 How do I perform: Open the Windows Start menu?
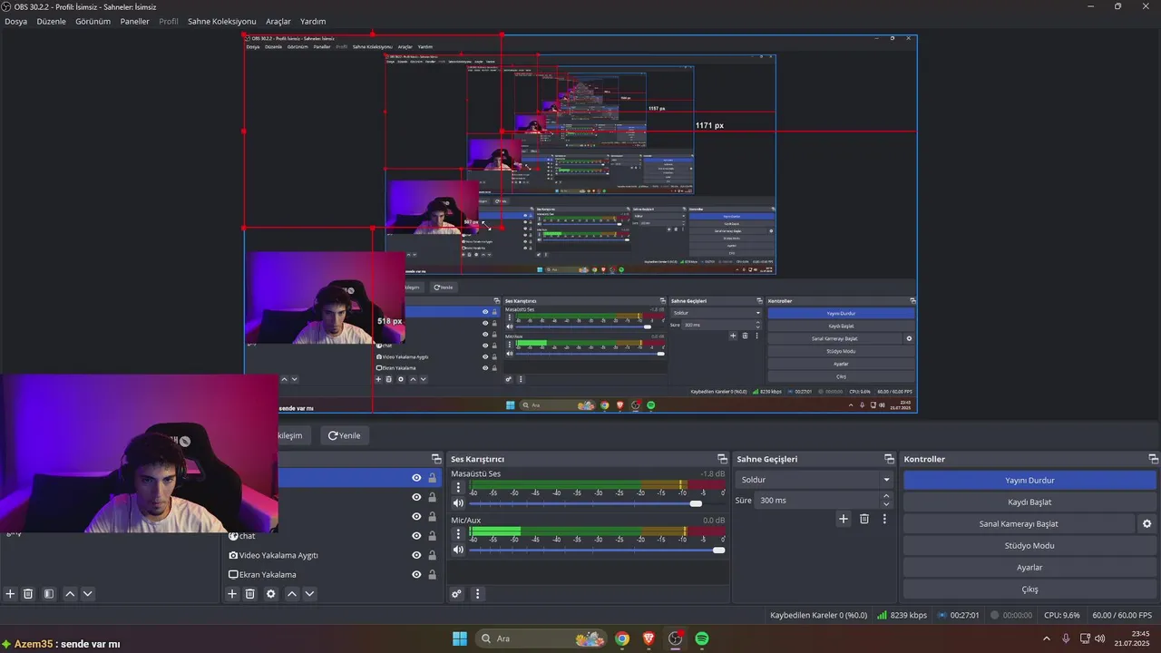460,638
